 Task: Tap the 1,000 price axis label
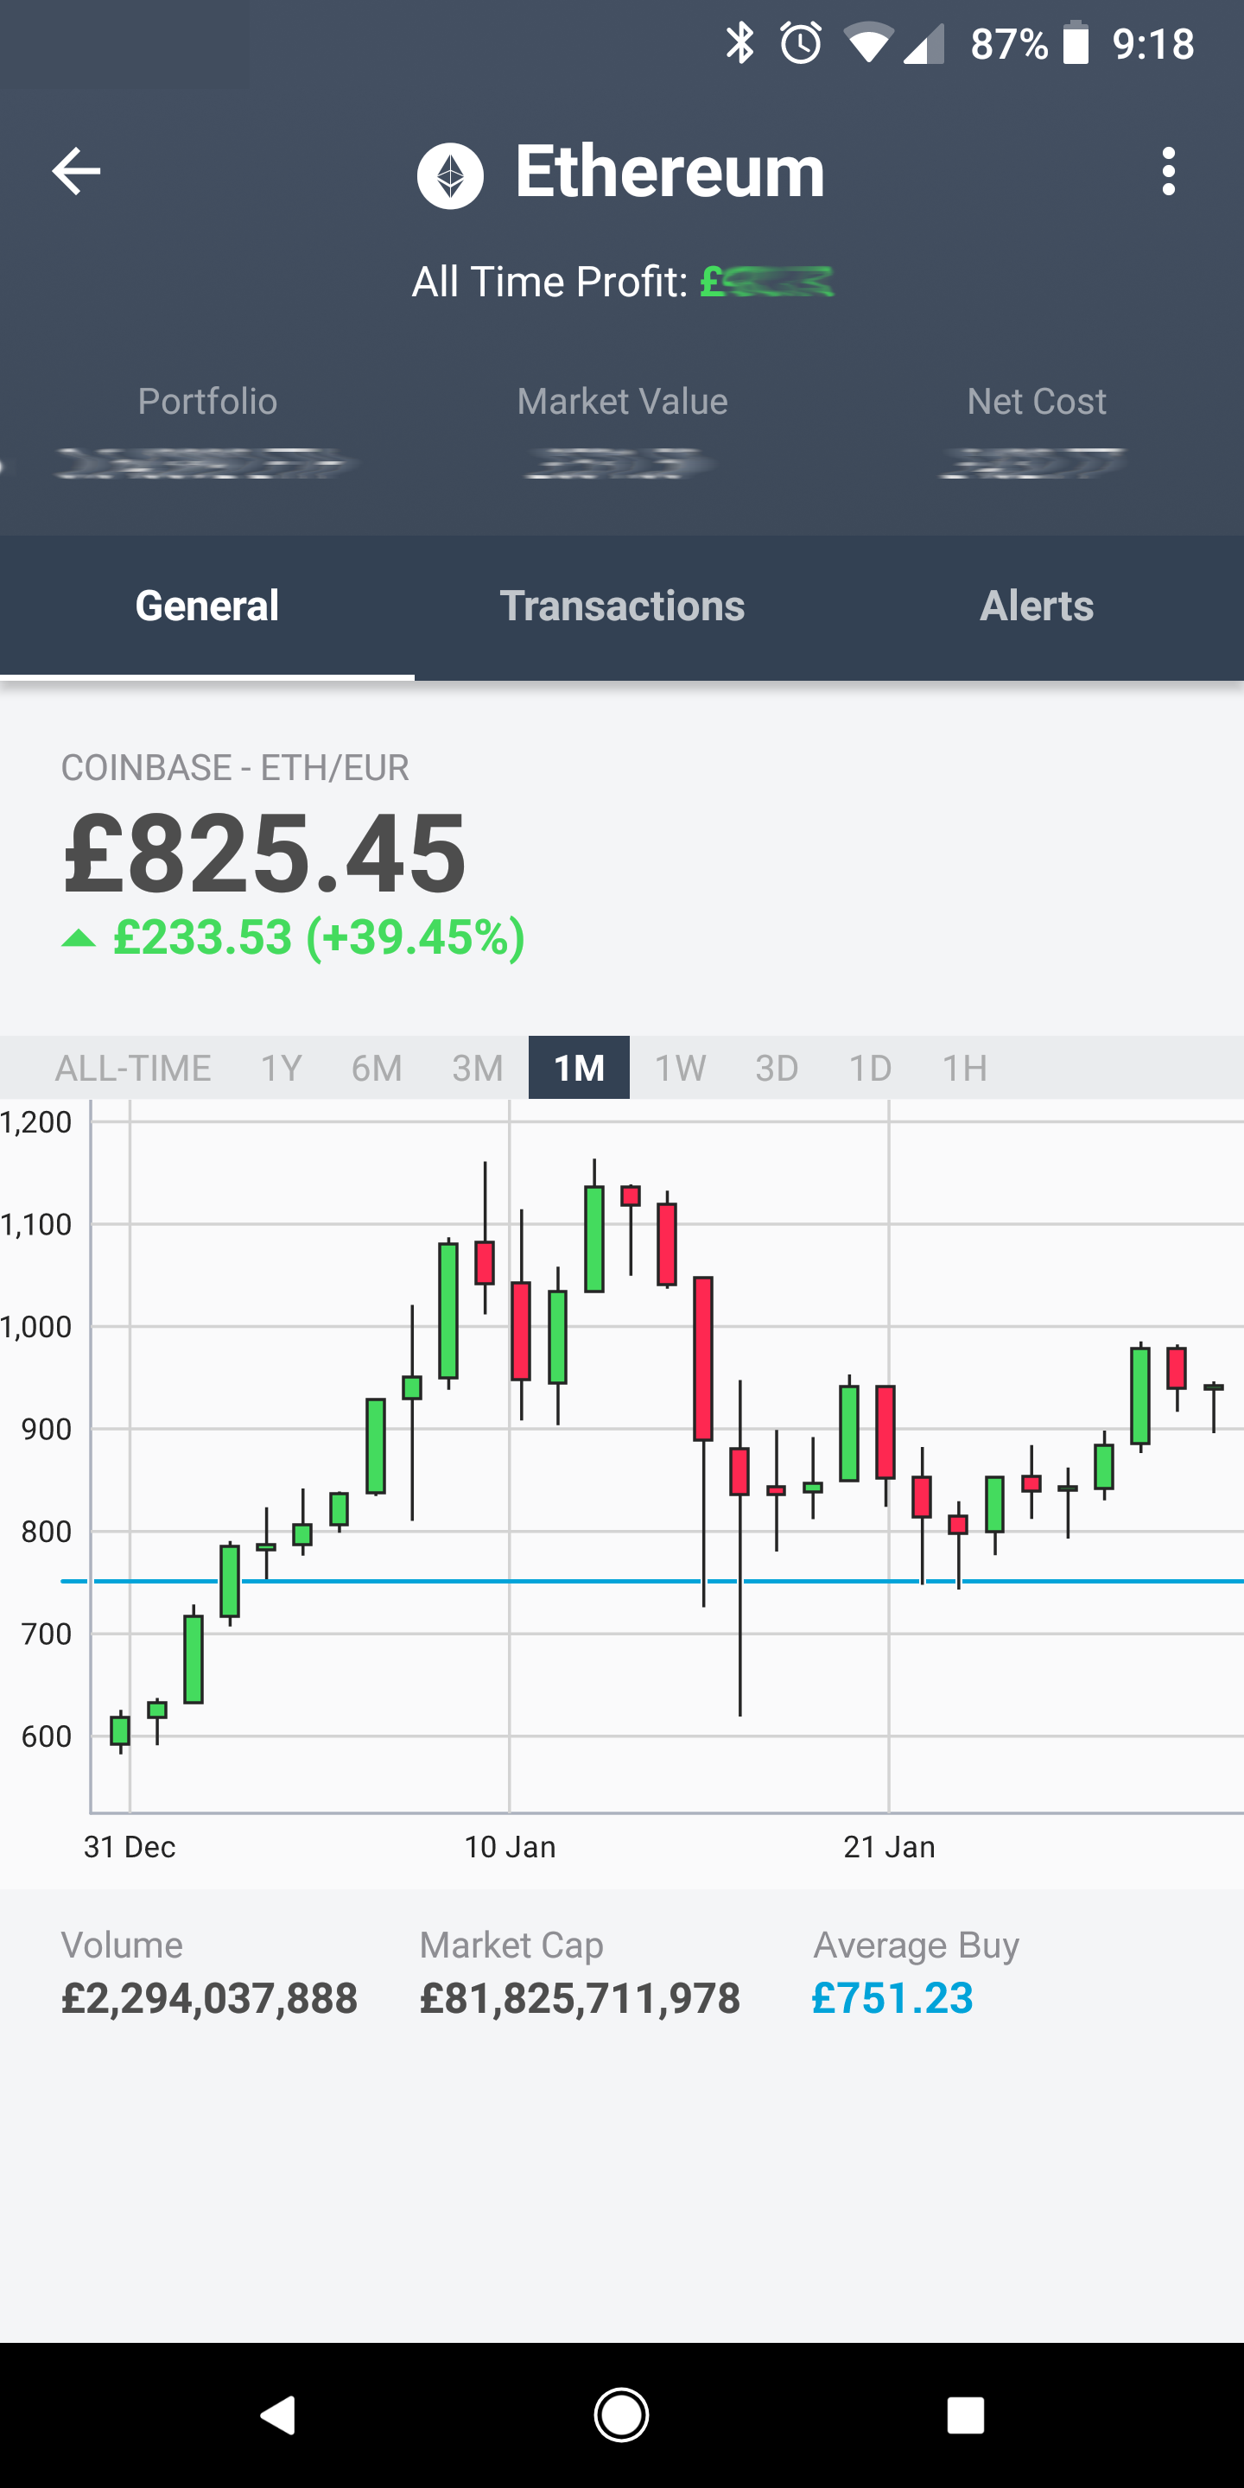click(x=35, y=1327)
